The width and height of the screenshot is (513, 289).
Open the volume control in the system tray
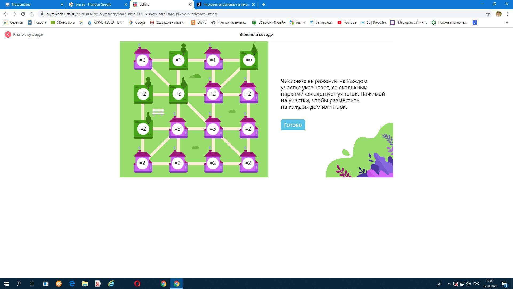[x=468, y=284]
